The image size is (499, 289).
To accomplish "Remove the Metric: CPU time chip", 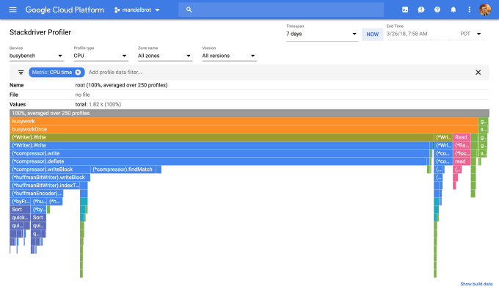I will pyautogui.click(x=78, y=73).
